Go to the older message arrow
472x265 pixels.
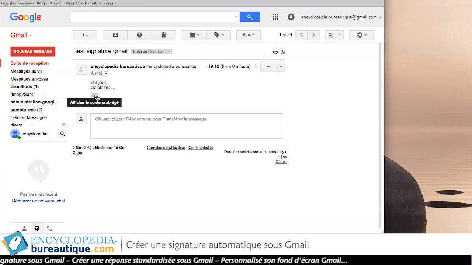coord(313,35)
